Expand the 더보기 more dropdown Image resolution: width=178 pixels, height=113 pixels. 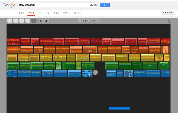(x=67, y=13)
